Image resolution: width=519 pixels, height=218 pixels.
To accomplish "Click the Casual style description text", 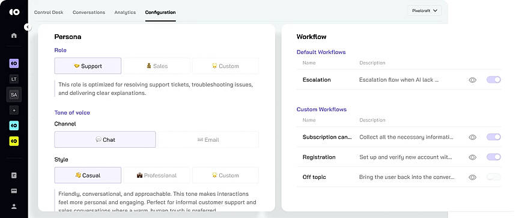I will tap(157, 202).
